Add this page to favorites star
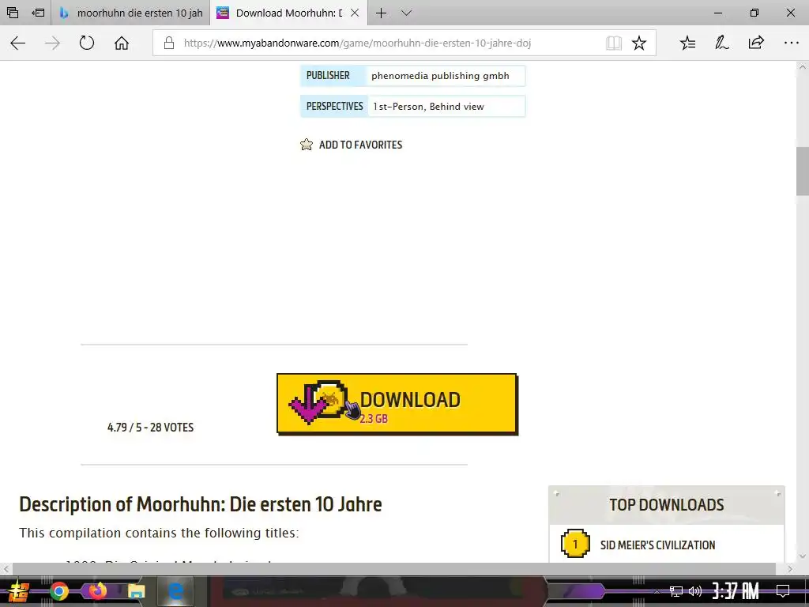The height and width of the screenshot is (607, 809). (639, 43)
